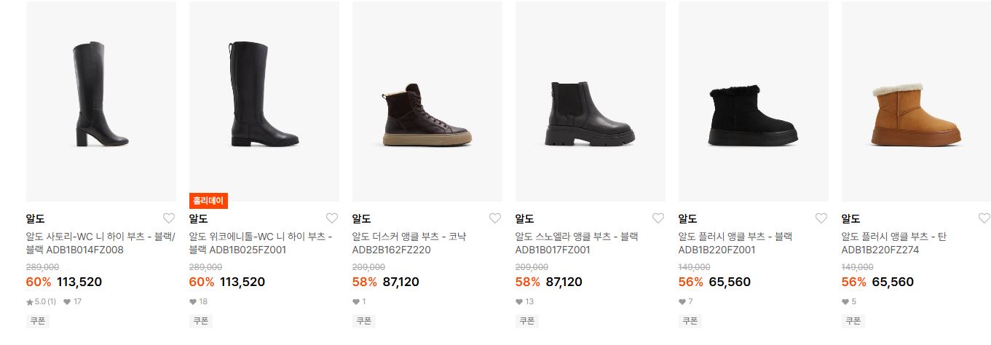Open 플러시 앵클 부츠 ADB1B220FZ001 title
991x345 pixels.
tap(735, 243)
